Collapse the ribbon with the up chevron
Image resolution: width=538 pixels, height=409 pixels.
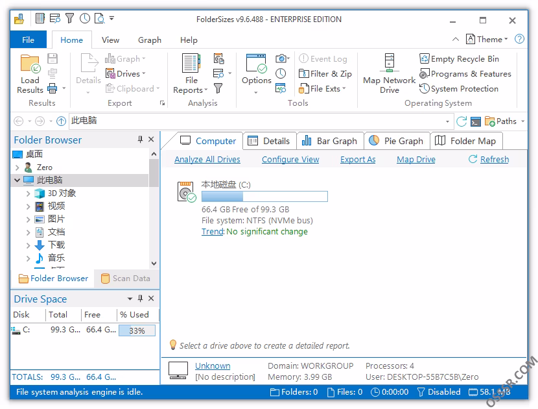pos(455,39)
